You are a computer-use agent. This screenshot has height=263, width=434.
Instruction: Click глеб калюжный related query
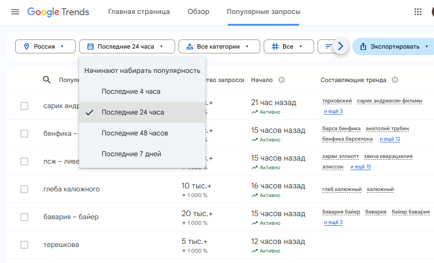(x=342, y=189)
